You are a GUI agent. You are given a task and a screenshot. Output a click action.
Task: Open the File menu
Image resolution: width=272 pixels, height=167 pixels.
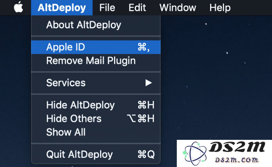click(107, 8)
